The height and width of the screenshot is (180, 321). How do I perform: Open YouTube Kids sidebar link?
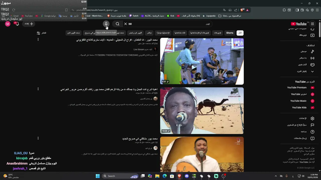(303, 108)
